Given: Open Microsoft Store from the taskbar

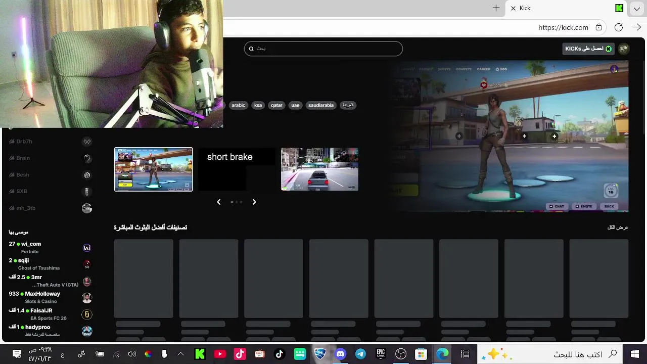Looking at the screenshot, I should coord(421,354).
